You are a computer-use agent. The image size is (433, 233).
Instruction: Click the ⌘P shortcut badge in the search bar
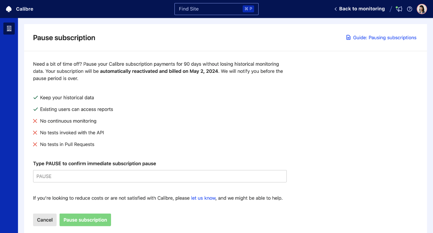click(248, 9)
